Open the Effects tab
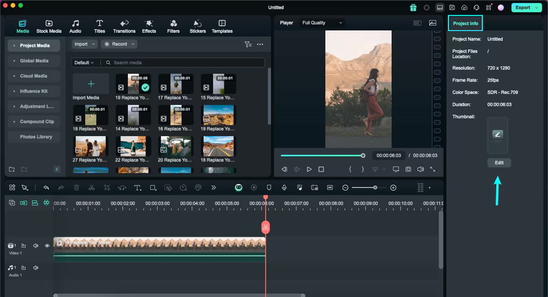 (149, 26)
